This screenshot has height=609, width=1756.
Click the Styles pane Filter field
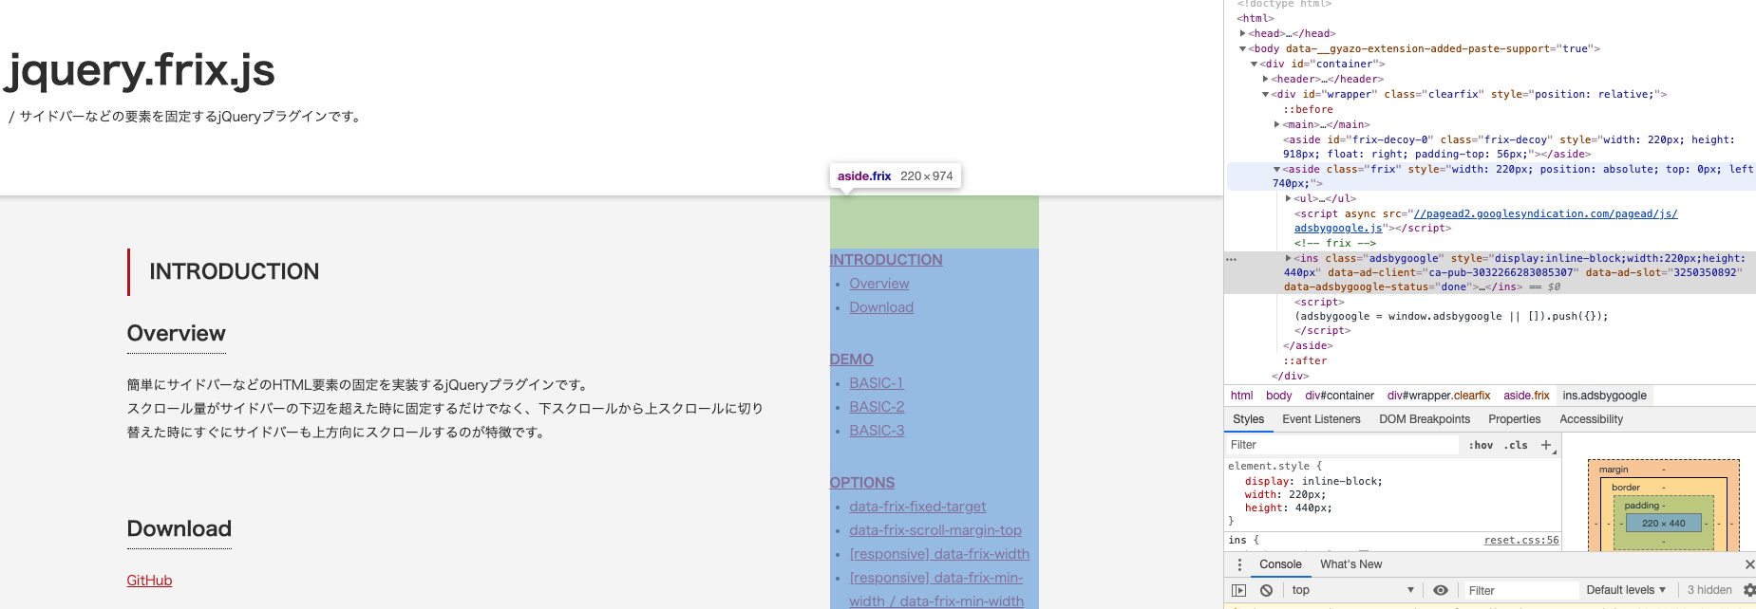[x=1339, y=445]
